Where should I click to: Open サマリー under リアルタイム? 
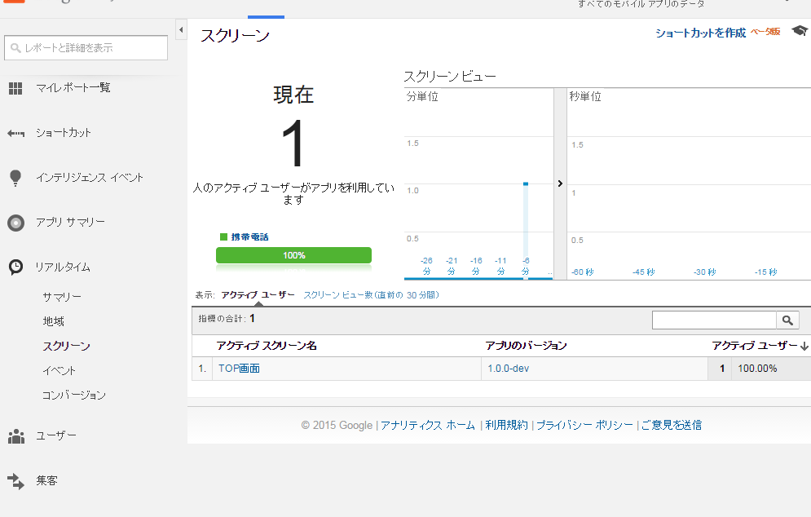point(62,297)
